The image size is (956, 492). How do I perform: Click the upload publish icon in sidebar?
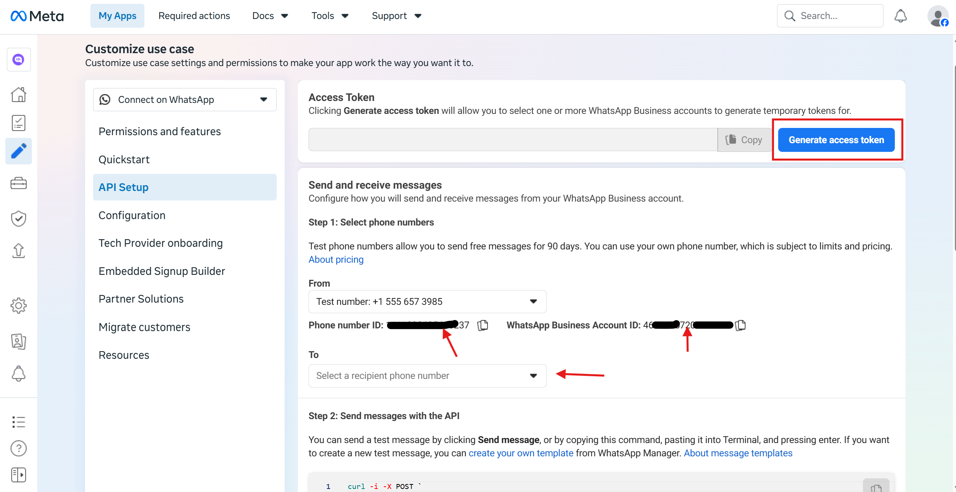coord(19,251)
